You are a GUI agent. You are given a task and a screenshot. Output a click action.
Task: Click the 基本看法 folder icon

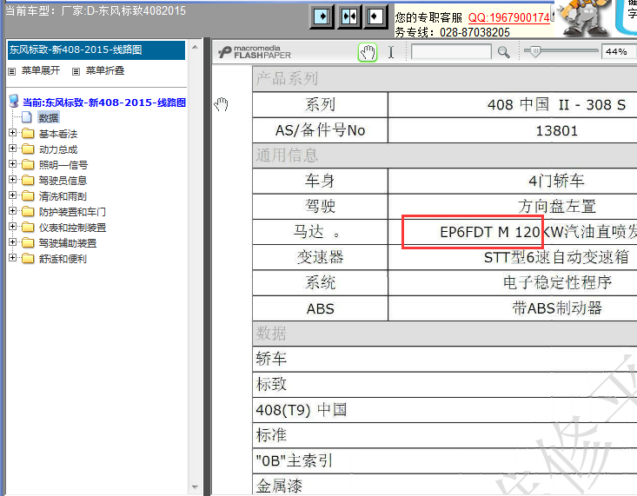coord(28,133)
